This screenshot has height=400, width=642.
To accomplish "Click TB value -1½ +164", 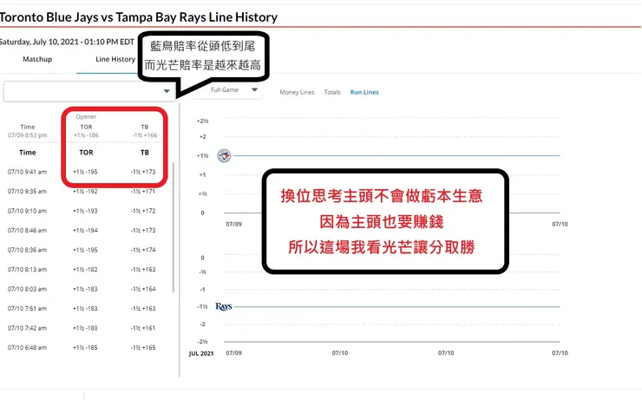I will click(143, 289).
